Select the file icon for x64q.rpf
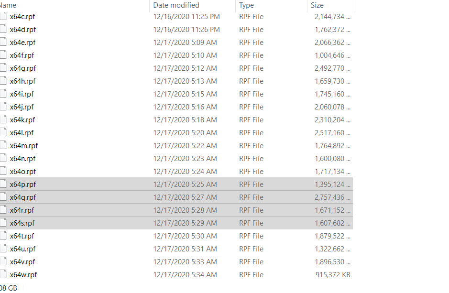449x293 pixels. pyautogui.click(x=2, y=197)
